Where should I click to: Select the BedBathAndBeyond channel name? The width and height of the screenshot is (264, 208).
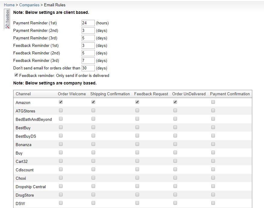[34, 119]
